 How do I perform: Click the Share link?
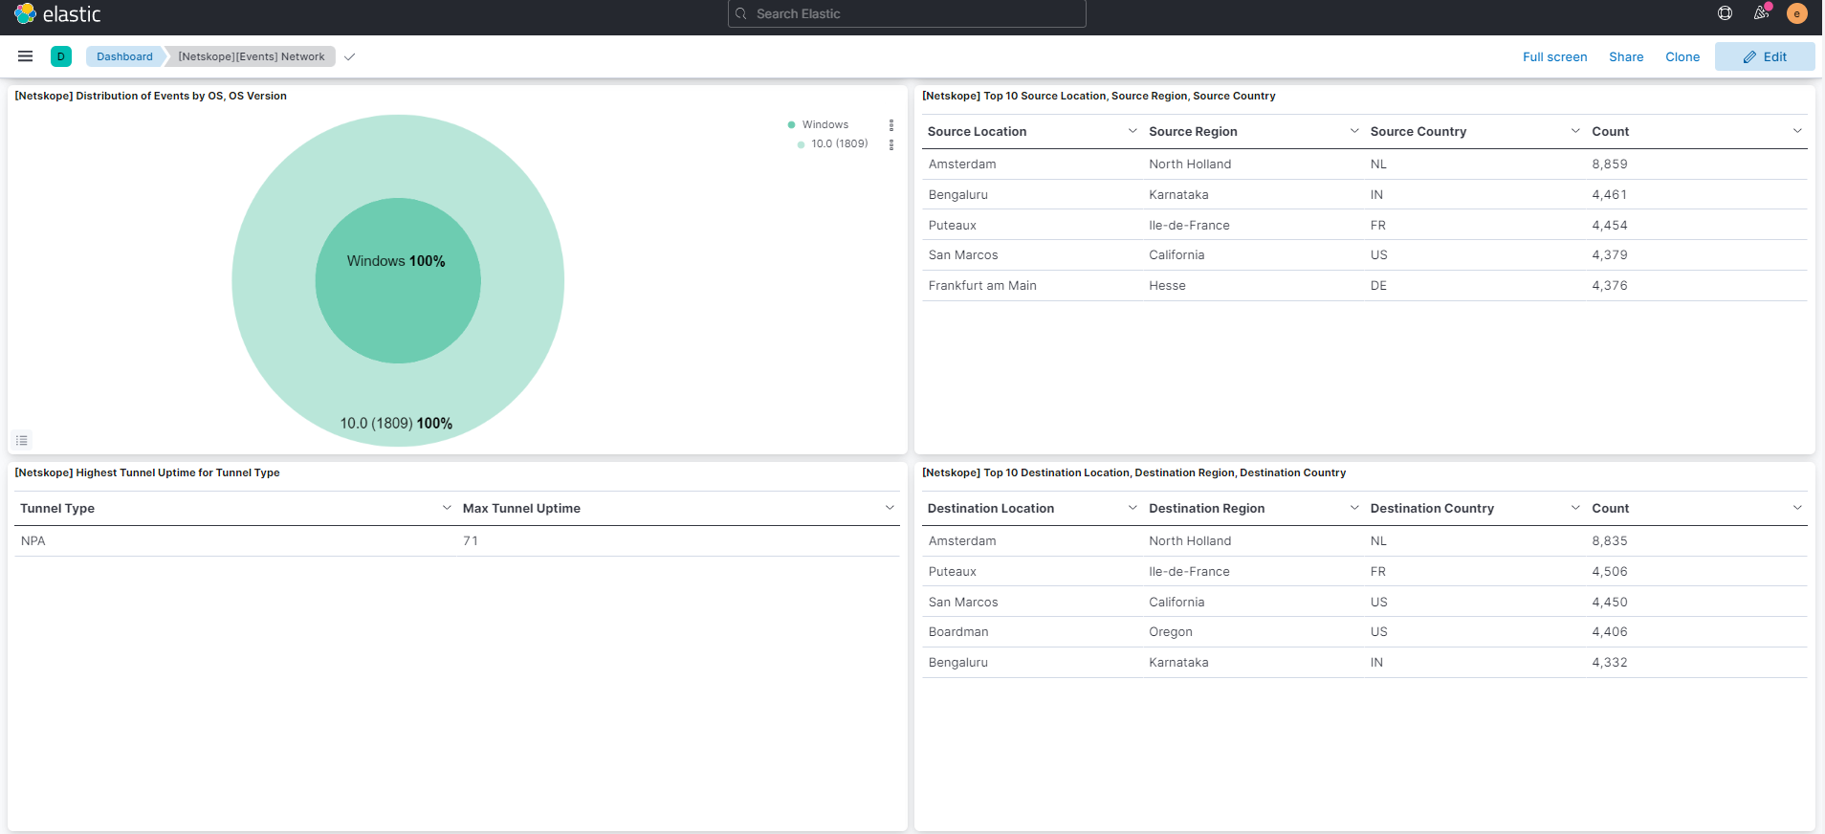[1625, 56]
